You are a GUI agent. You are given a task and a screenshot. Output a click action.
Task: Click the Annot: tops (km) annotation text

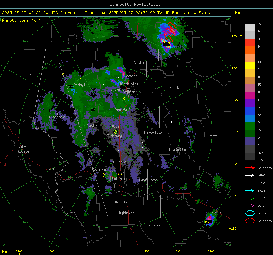(x=21, y=20)
